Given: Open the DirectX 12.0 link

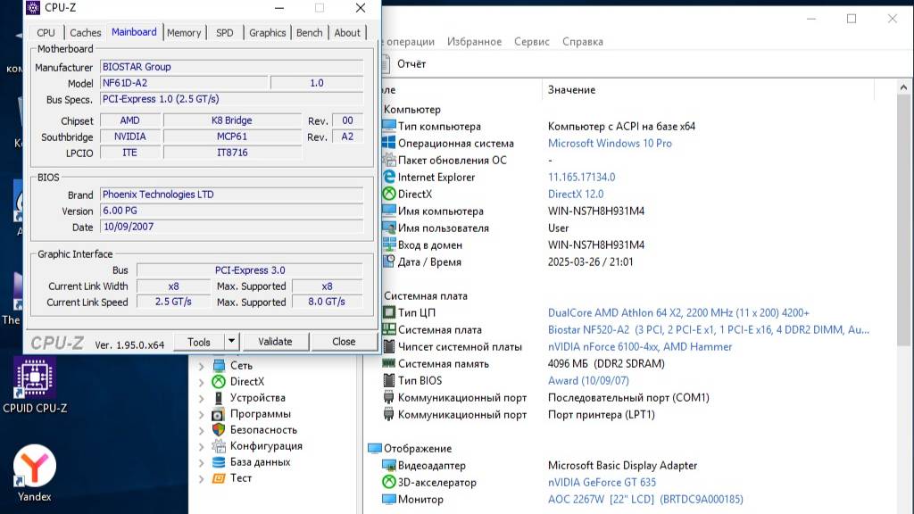Looking at the screenshot, I should tap(576, 194).
